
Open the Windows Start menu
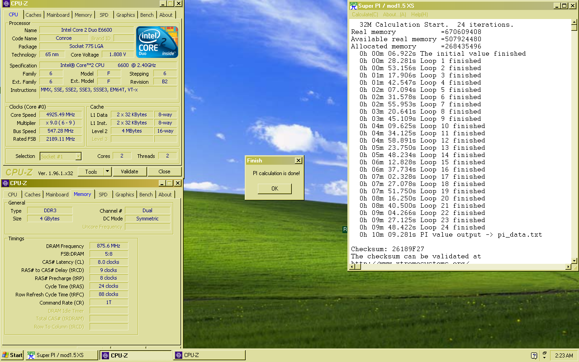pos(12,355)
